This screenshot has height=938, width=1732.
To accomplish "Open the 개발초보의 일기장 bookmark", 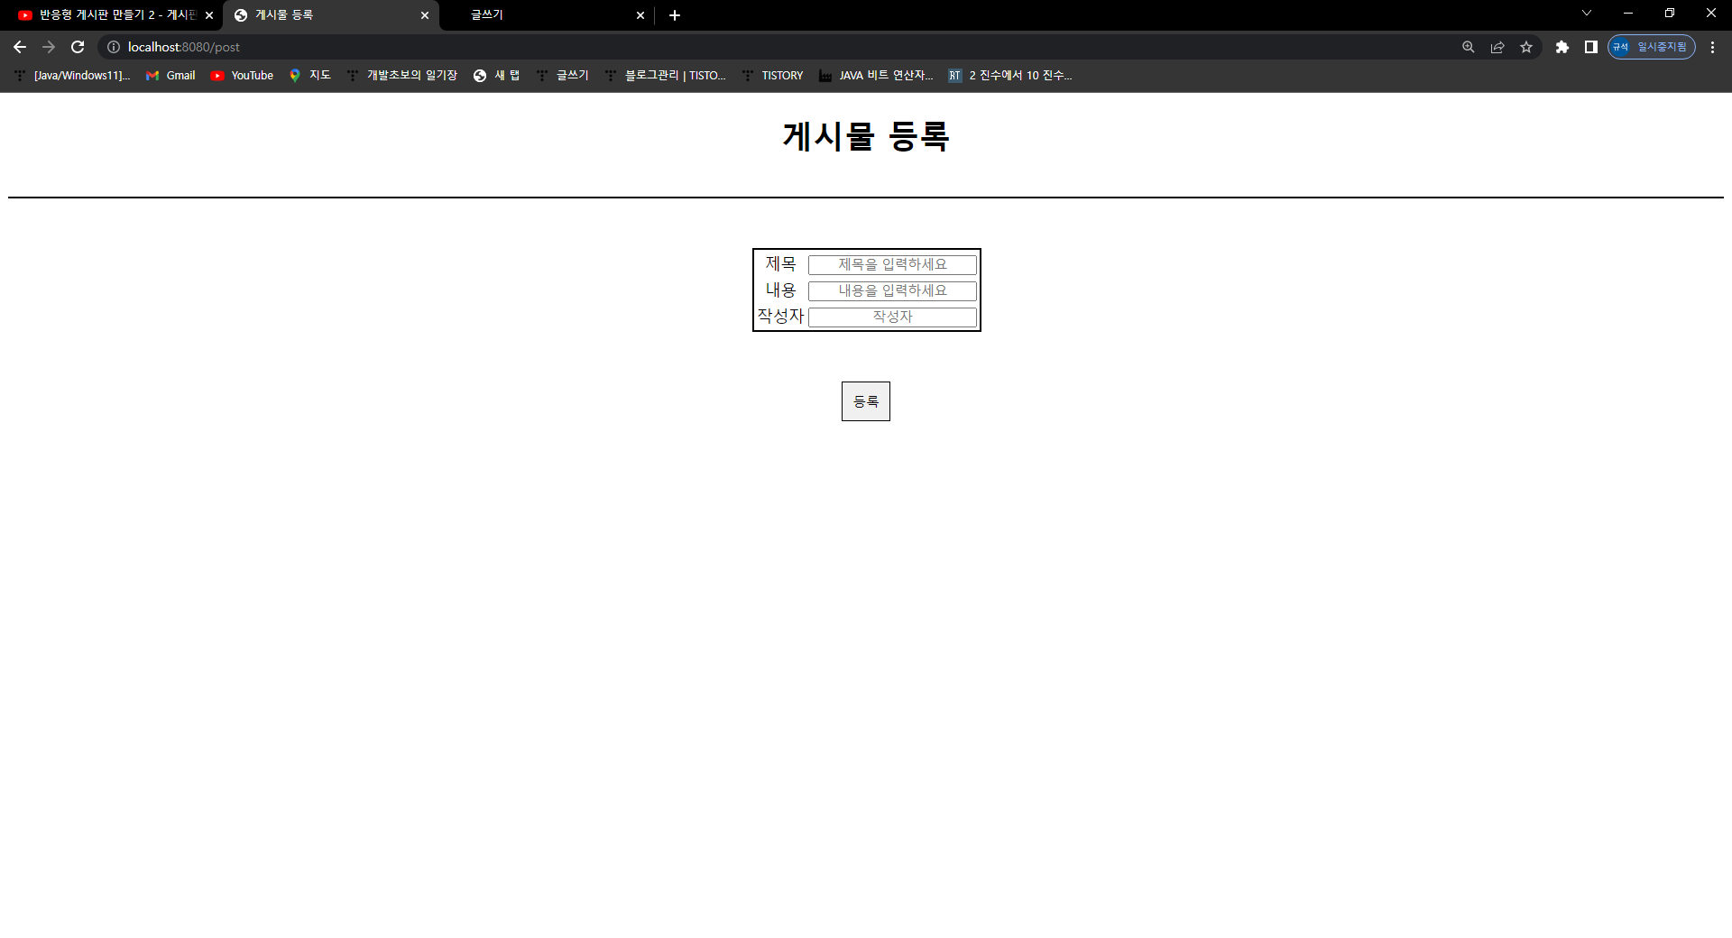I will click(402, 76).
